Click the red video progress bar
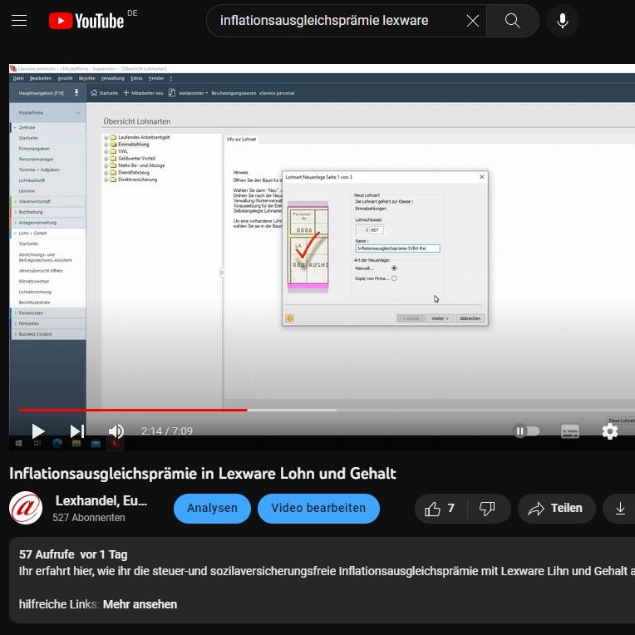The width and height of the screenshot is (635, 635). click(133, 411)
